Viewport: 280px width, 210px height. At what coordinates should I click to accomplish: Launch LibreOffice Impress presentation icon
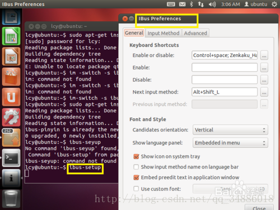pyautogui.click(x=11, y=57)
